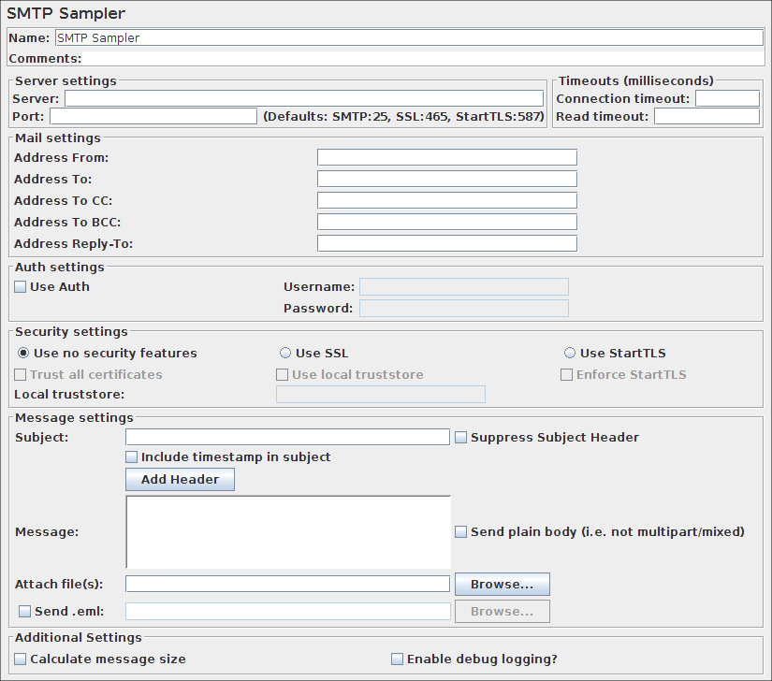This screenshot has width=772, height=681.
Task: Click the Name text field
Action: (x=408, y=38)
